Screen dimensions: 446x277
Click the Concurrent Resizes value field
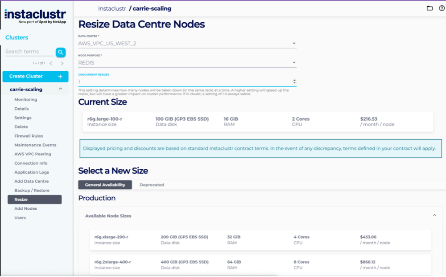coord(178,81)
